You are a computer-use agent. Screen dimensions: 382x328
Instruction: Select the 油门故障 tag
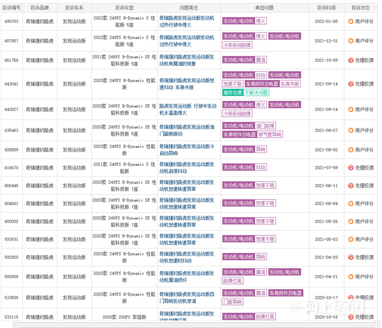(265, 126)
